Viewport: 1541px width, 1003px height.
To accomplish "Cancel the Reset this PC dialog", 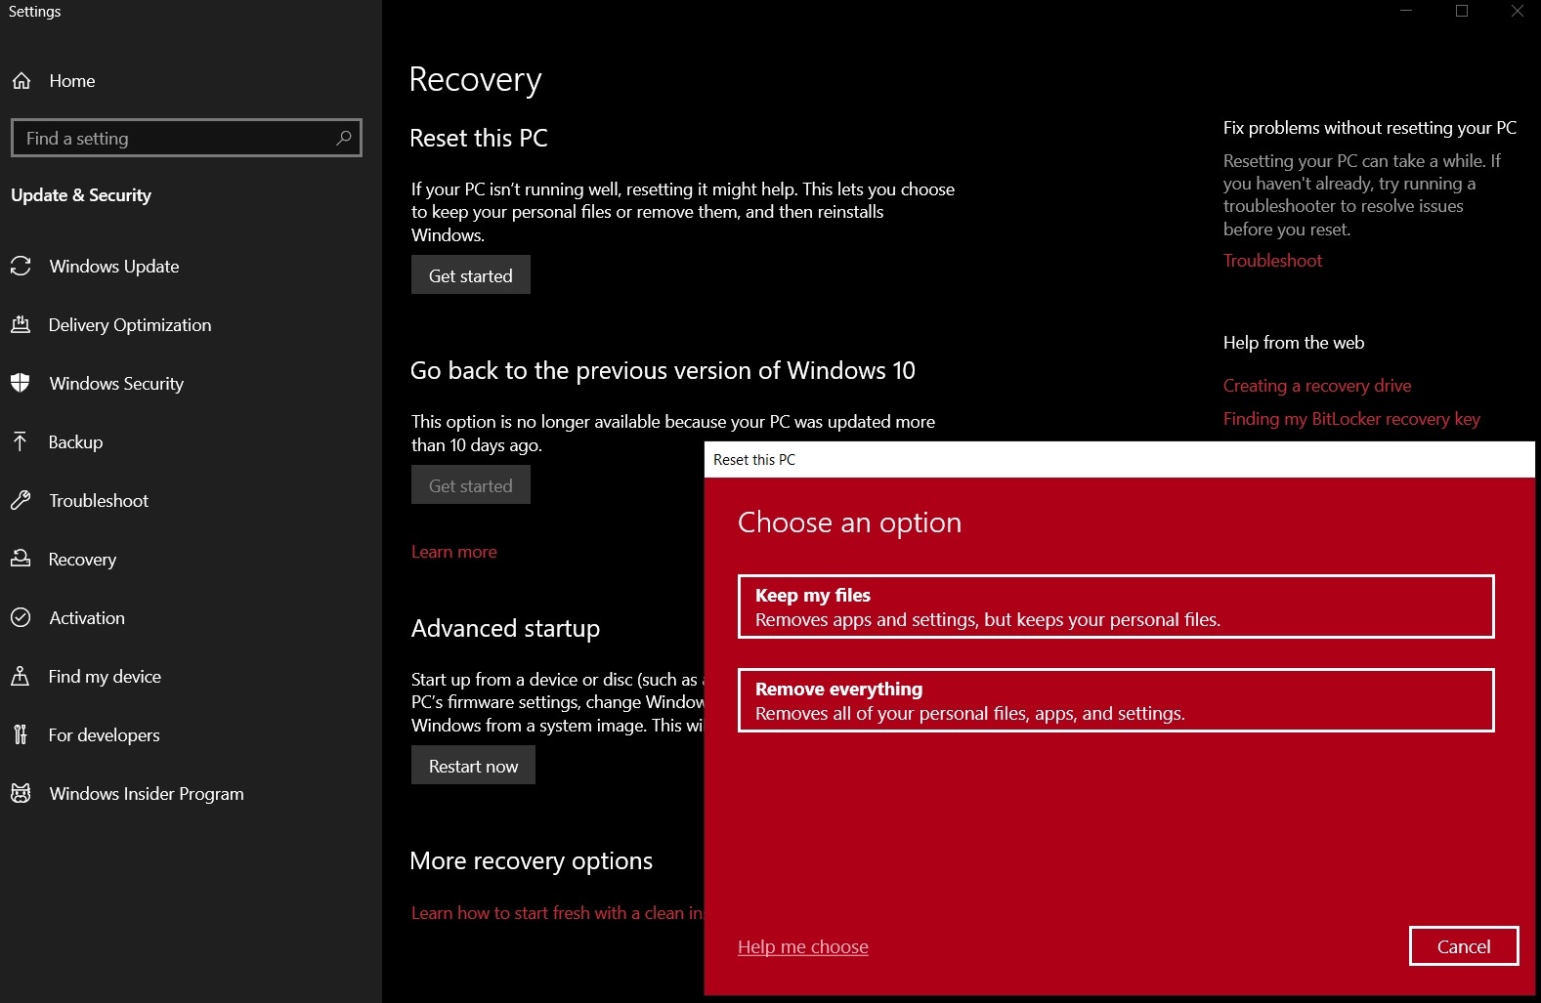I will coord(1463,946).
